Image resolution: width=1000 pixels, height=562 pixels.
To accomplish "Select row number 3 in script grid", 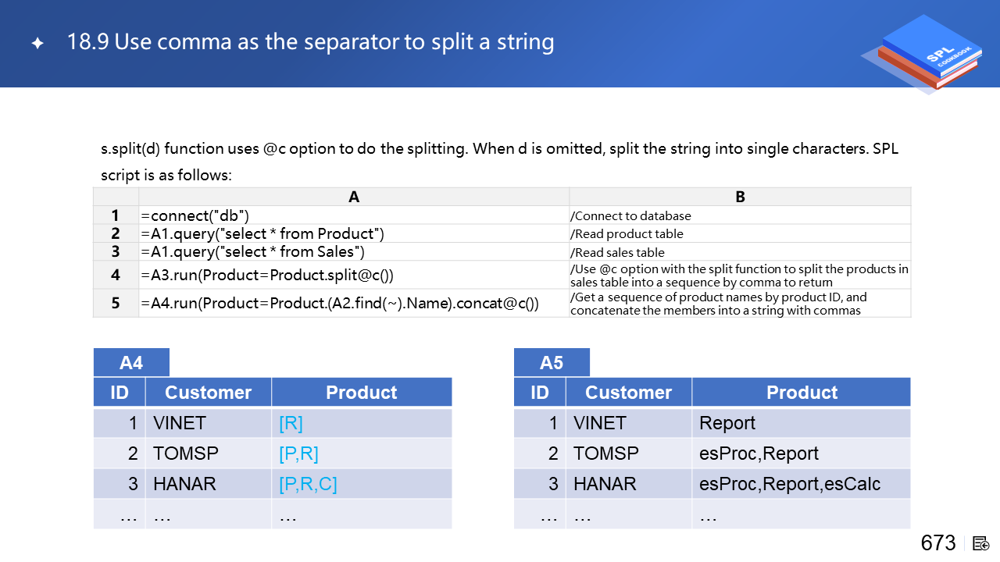I will (116, 251).
